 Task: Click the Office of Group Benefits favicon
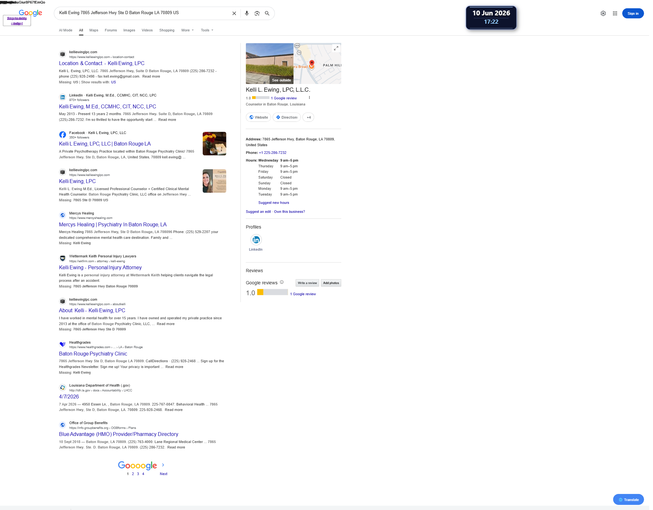coord(63,425)
